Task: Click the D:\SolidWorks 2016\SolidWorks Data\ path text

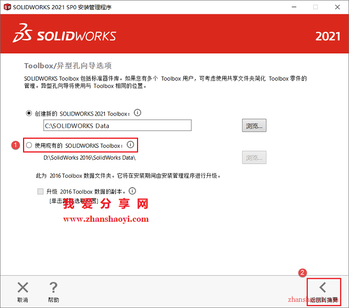Action: 89,158
